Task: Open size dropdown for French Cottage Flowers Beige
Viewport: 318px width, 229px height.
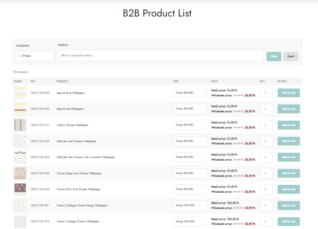Action: pos(190,206)
